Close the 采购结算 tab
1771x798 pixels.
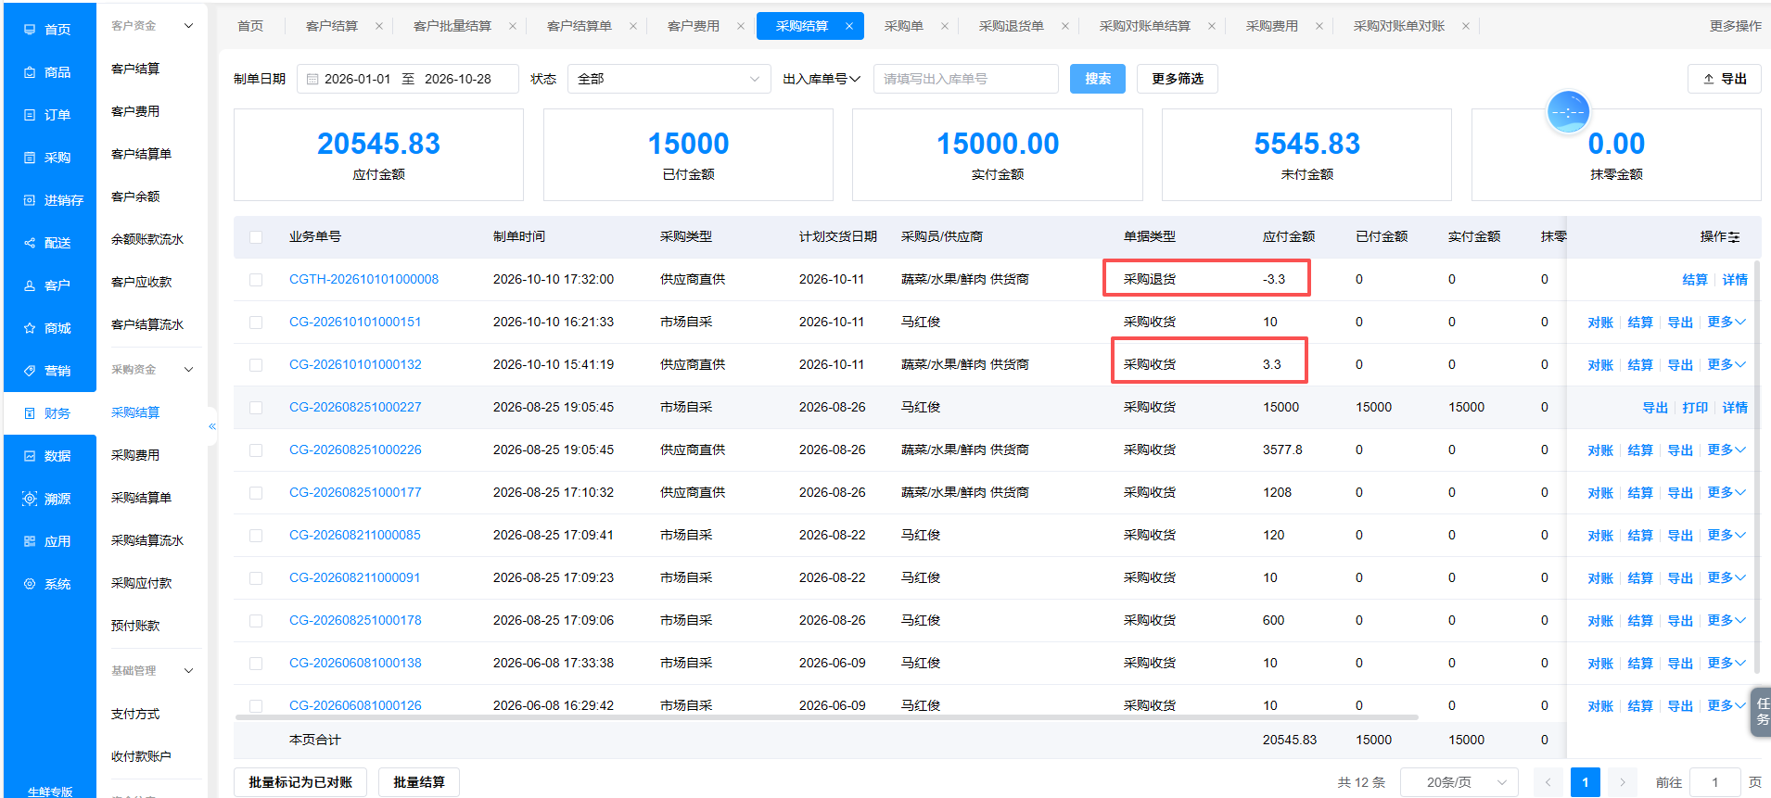[x=849, y=26]
